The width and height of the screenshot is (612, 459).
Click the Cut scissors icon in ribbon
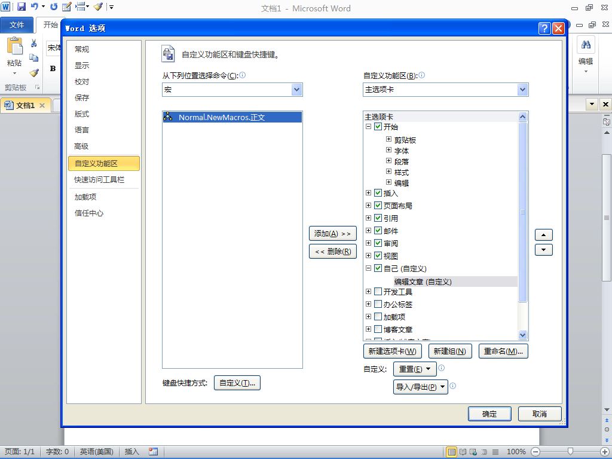(x=34, y=43)
